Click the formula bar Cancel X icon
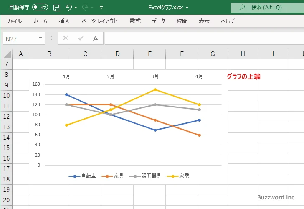Screen dimensions: 304x209 (66, 38)
